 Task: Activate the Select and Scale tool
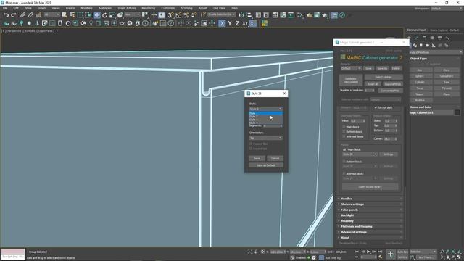point(112,15)
